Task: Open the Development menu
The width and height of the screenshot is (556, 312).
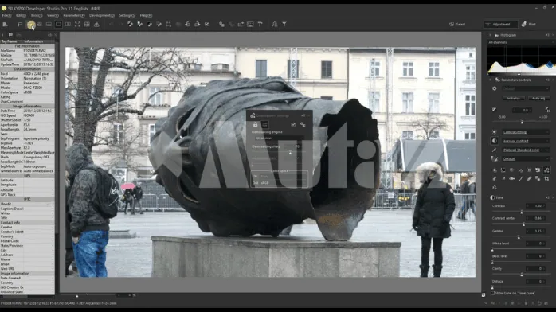Action: 101,16
